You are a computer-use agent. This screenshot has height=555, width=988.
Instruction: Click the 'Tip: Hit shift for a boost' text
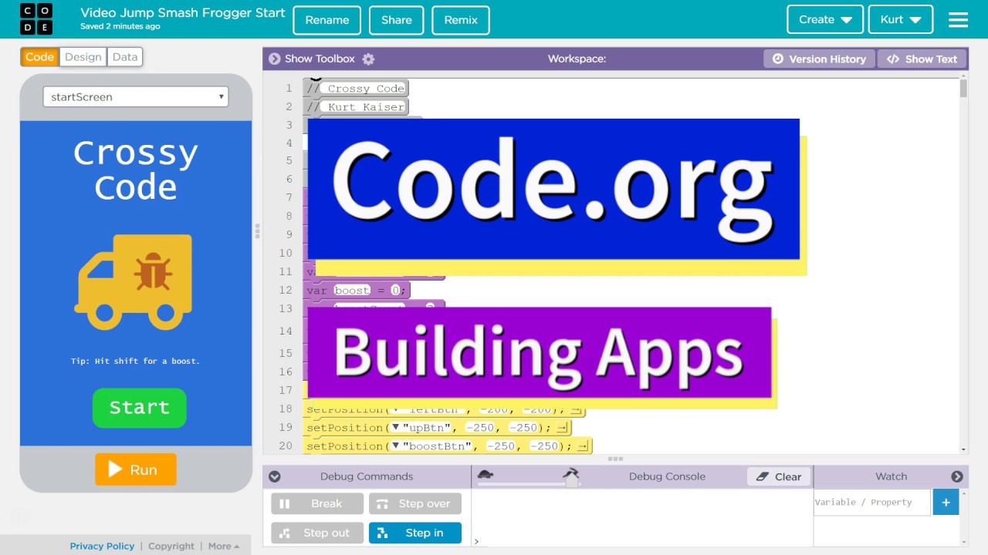pos(136,361)
